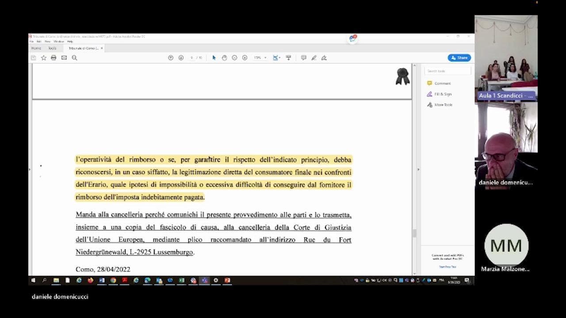The image size is (566, 318).
Task: Open the Word icon in taskbar
Action: pyautogui.click(x=102, y=280)
